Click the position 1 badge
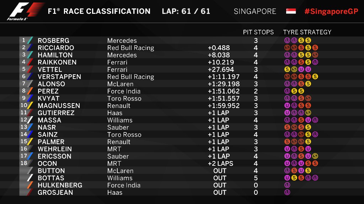Screen dimensions: 364x204 pos(24,40)
